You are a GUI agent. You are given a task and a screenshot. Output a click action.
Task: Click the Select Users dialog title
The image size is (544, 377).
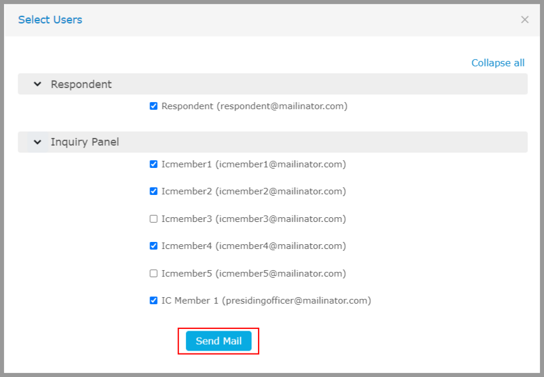tap(50, 20)
